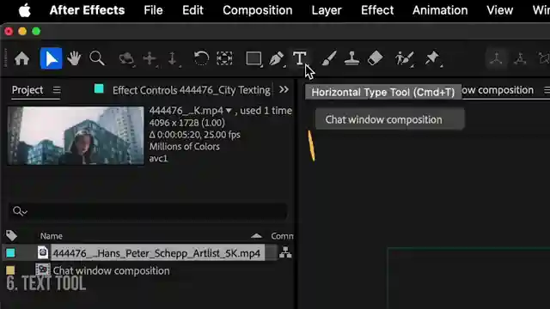Screen dimensions: 550x309
Task: Open the Project panel hamburger menu
Action: coord(57,90)
